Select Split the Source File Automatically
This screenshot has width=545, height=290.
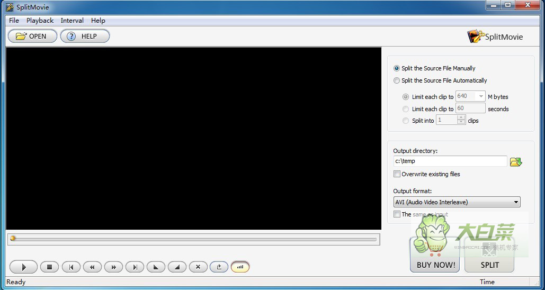(397, 80)
